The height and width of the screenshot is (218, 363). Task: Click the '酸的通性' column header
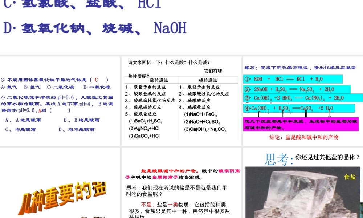[159, 80]
